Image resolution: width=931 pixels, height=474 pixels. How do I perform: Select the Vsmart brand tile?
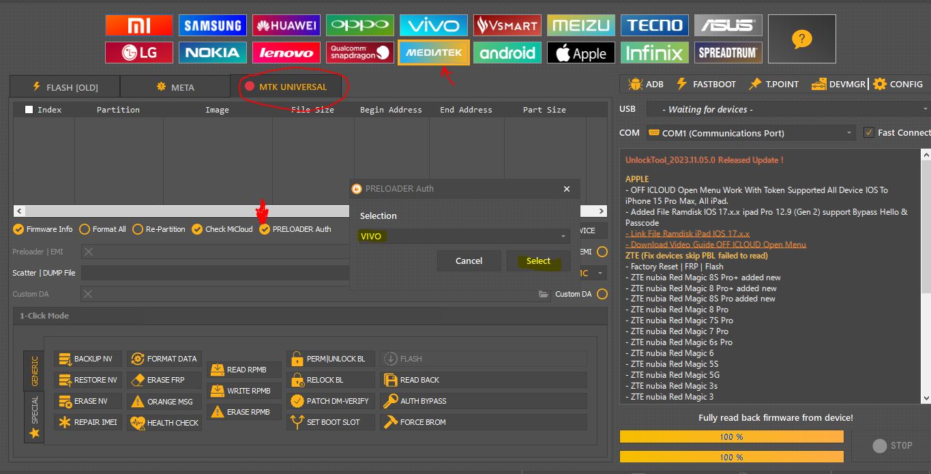click(507, 25)
